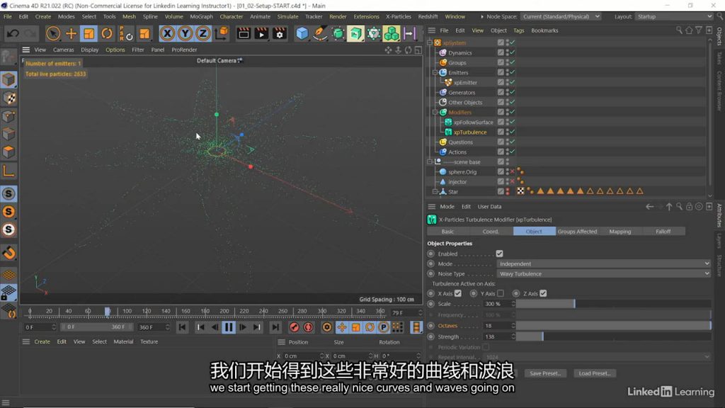This screenshot has width=725, height=408.
Task: Enable the Enabled checkbox
Action: click(499, 254)
